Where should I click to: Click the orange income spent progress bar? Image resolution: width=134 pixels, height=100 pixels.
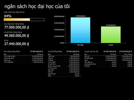pyautogui.click(x=24, y=20)
